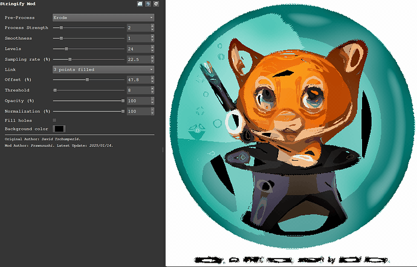The image size is (417, 267).
Task: Click the Opacity (%) slider handle
Action: tap(123, 101)
